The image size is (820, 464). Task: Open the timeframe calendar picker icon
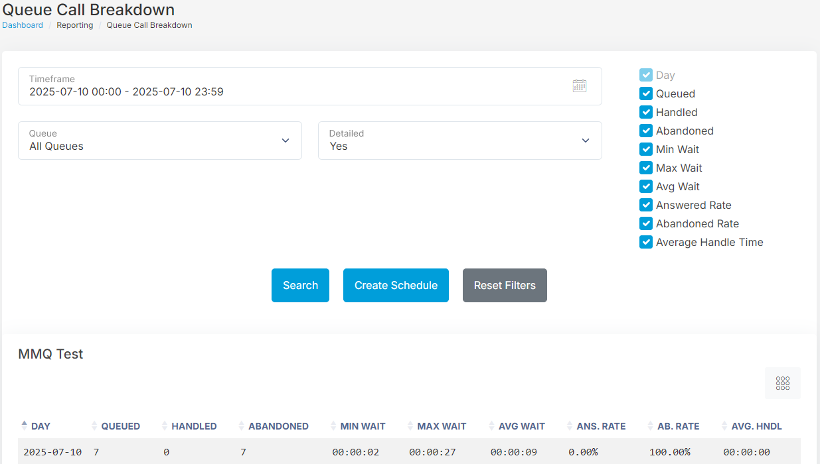coord(580,86)
